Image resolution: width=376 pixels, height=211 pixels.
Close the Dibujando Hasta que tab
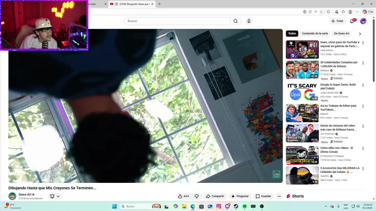152,4
